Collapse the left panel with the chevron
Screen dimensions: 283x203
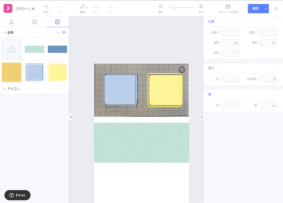click(x=71, y=117)
